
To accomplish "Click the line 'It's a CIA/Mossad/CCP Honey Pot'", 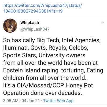I will [48, 85].
